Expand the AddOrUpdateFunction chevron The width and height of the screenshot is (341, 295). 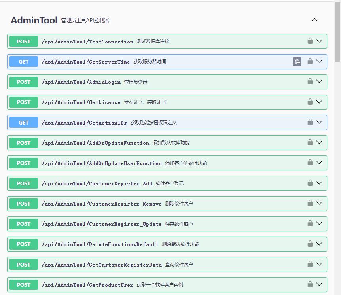tap(319, 142)
